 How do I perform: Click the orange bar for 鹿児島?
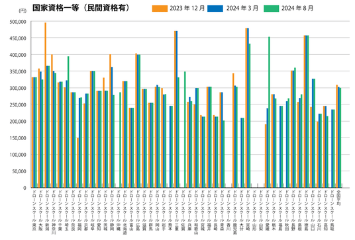point(233,130)
